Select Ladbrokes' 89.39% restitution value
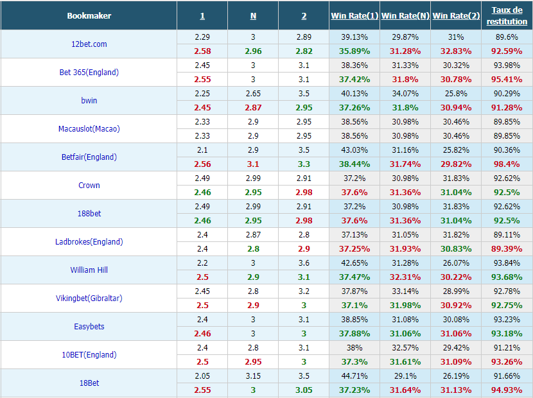Image resolution: width=533 pixels, height=398 pixels. 507,249
